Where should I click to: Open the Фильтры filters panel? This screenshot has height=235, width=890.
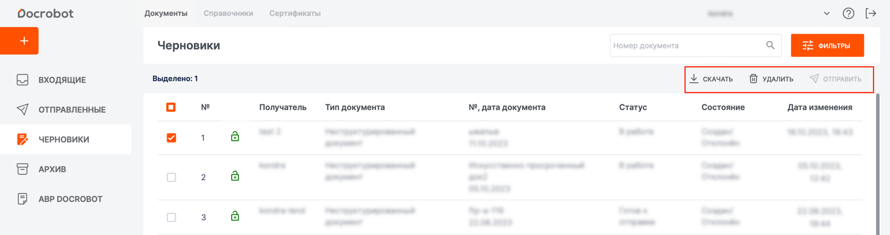[x=827, y=46]
